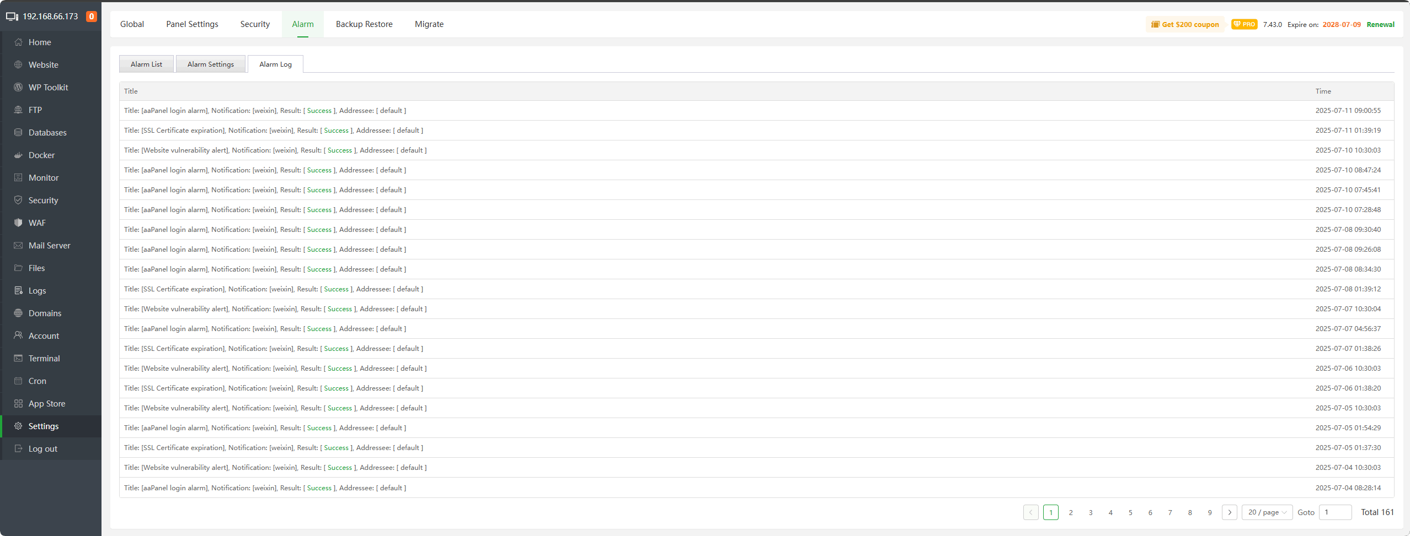Click the Monitor icon in sidebar
The image size is (1410, 536).
18,178
